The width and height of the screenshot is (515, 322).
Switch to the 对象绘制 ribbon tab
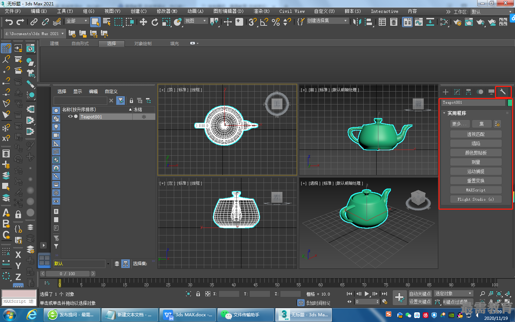[x=143, y=44]
